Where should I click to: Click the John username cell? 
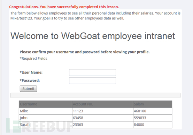(45, 118)
